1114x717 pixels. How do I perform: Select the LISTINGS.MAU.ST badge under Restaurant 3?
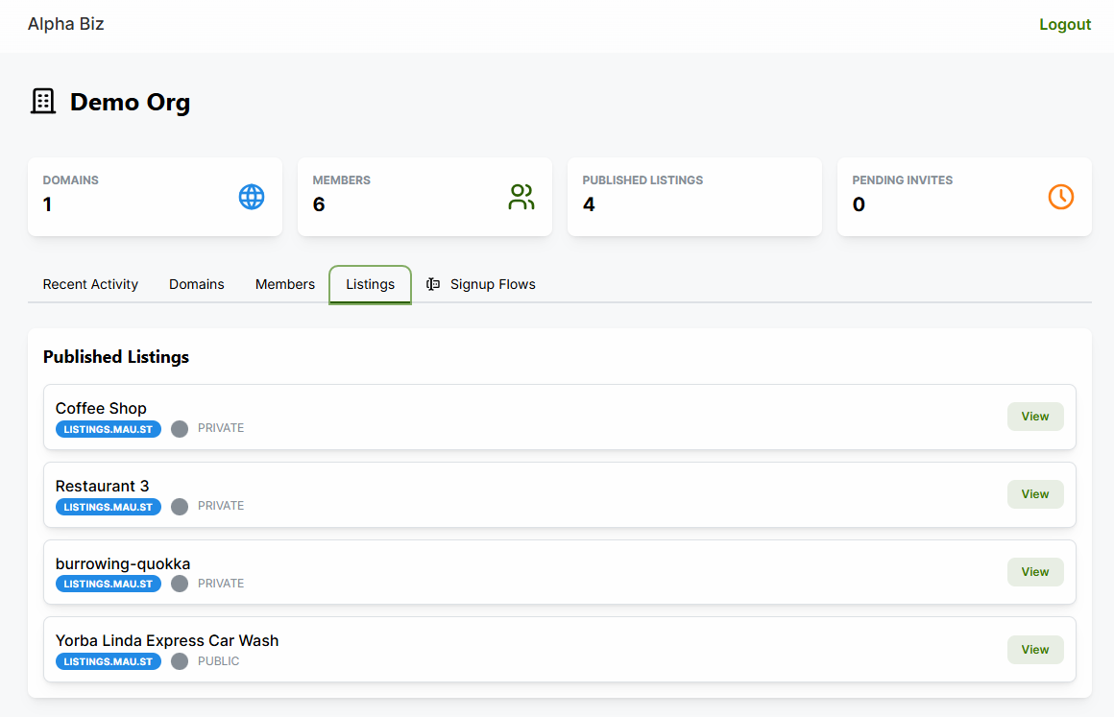(108, 507)
